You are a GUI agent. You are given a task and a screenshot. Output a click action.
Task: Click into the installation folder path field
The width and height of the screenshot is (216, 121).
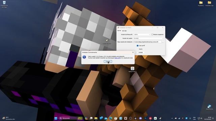(147, 42)
